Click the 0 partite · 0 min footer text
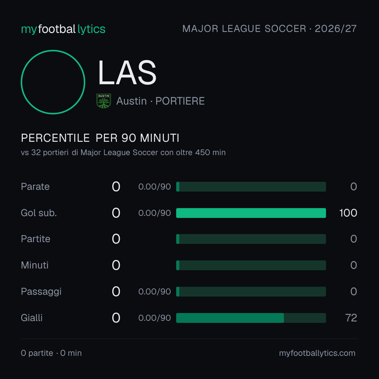The image size is (379, 379). [51, 353]
